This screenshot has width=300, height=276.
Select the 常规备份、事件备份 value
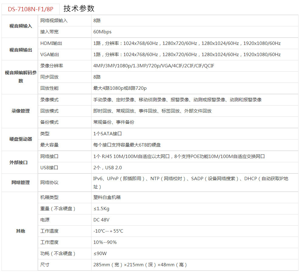coord(114,122)
